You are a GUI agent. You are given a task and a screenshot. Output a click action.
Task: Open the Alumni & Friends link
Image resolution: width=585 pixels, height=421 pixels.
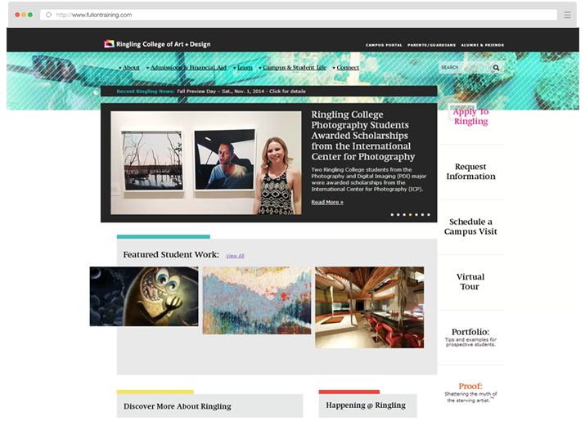click(483, 45)
